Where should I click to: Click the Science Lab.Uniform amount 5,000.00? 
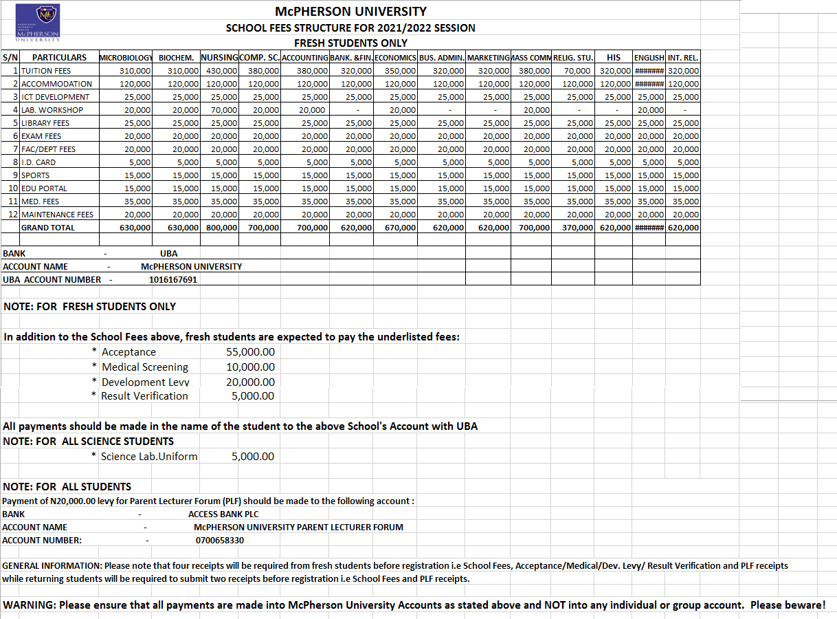pos(253,457)
